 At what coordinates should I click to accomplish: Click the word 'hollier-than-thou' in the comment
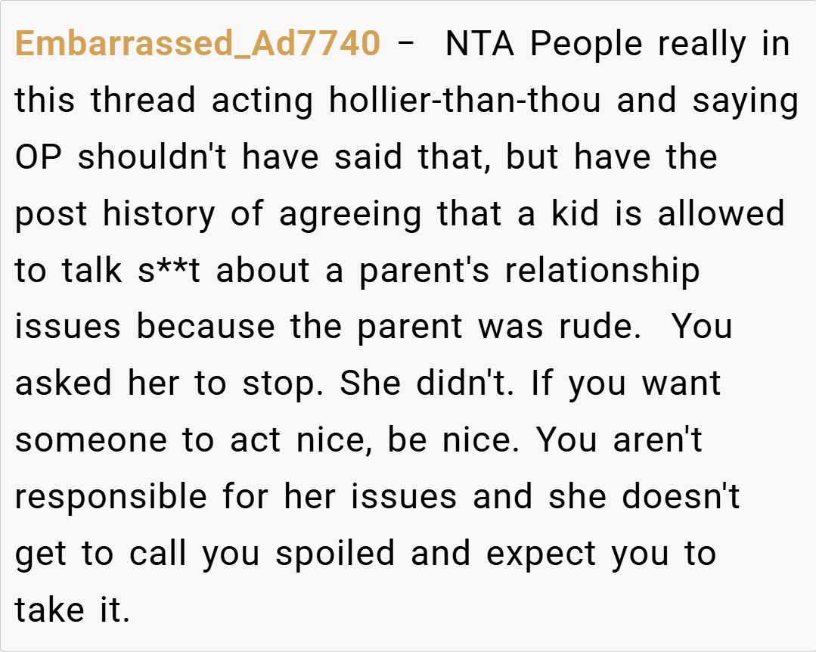pyautogui.click(x=466, y=101)
